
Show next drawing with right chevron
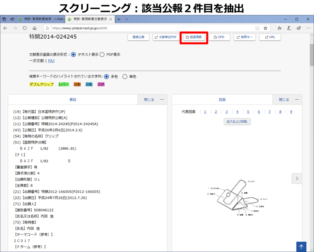tap(297, 178)
